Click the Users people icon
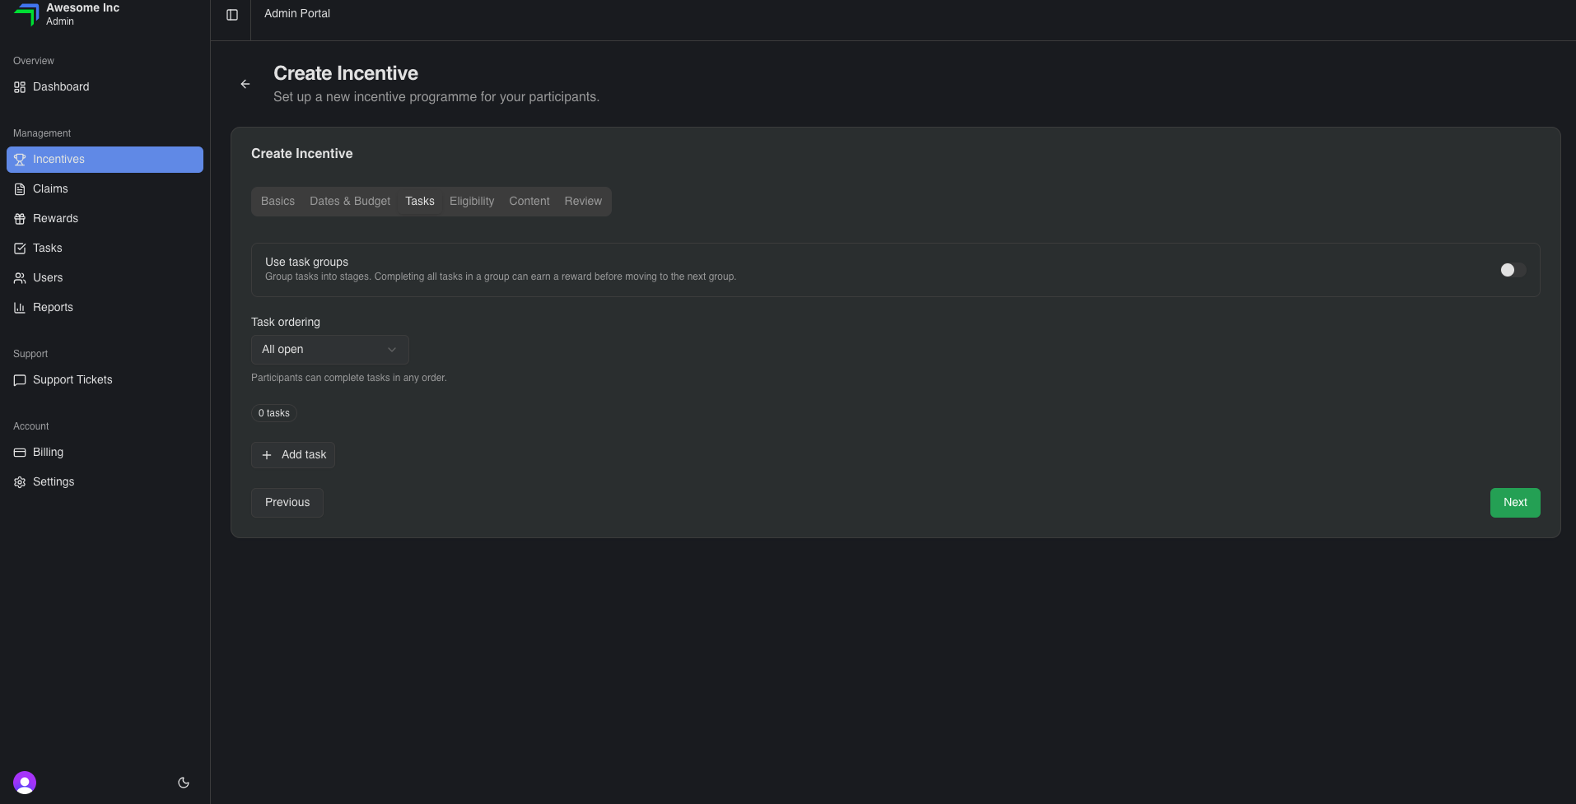1576x804 pixels. (20, 278)
